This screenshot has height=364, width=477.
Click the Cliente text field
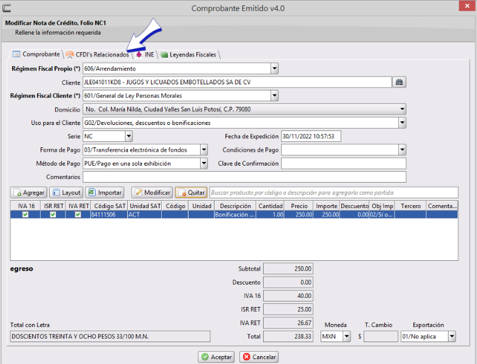(x=237, y=83)
